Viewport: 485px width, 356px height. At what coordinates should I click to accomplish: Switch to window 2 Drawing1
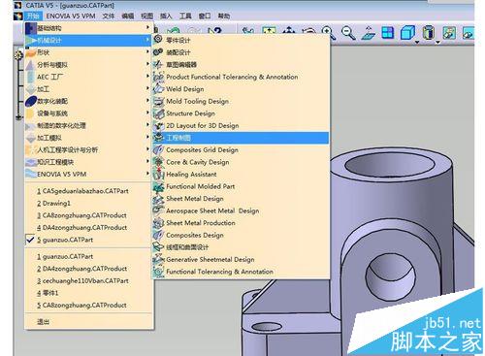point(88,203)
